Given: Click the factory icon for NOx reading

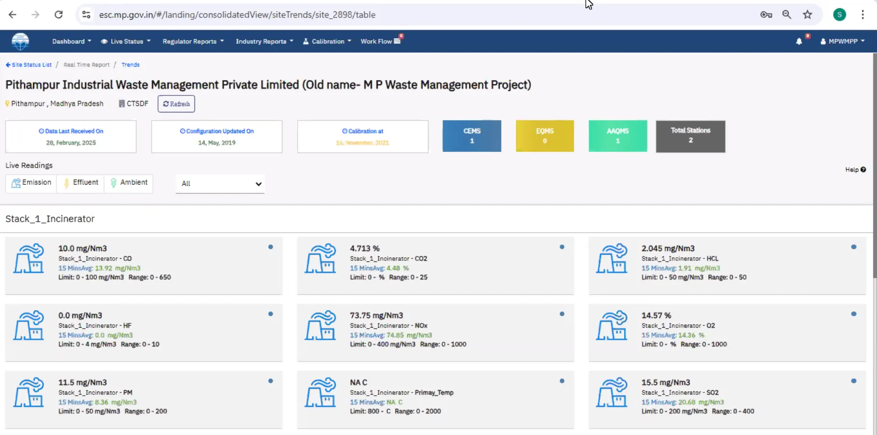Looking at the screenshot, I should [320, 326].
